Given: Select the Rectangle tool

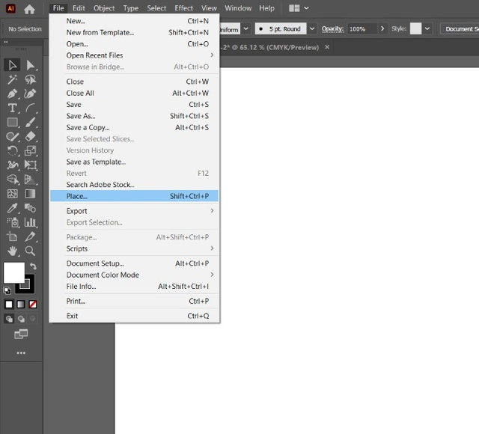Looking at the screenshot, I should [x=12, y=122].
